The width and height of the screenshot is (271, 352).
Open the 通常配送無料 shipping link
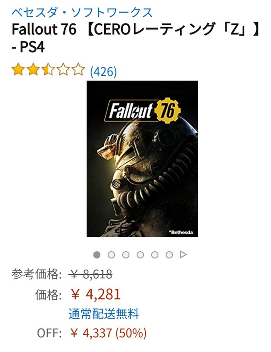tap(103, 314)
